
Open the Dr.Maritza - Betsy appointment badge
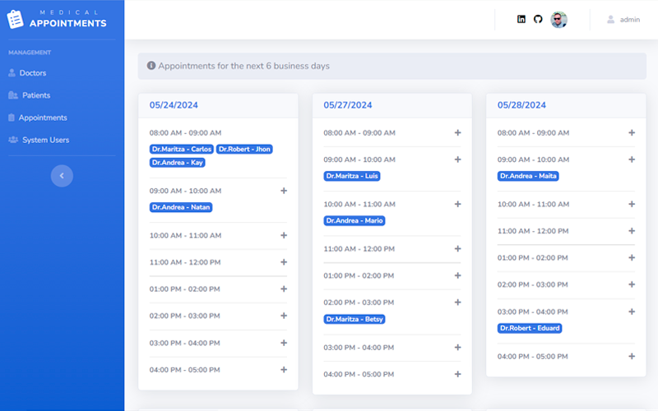354,319
